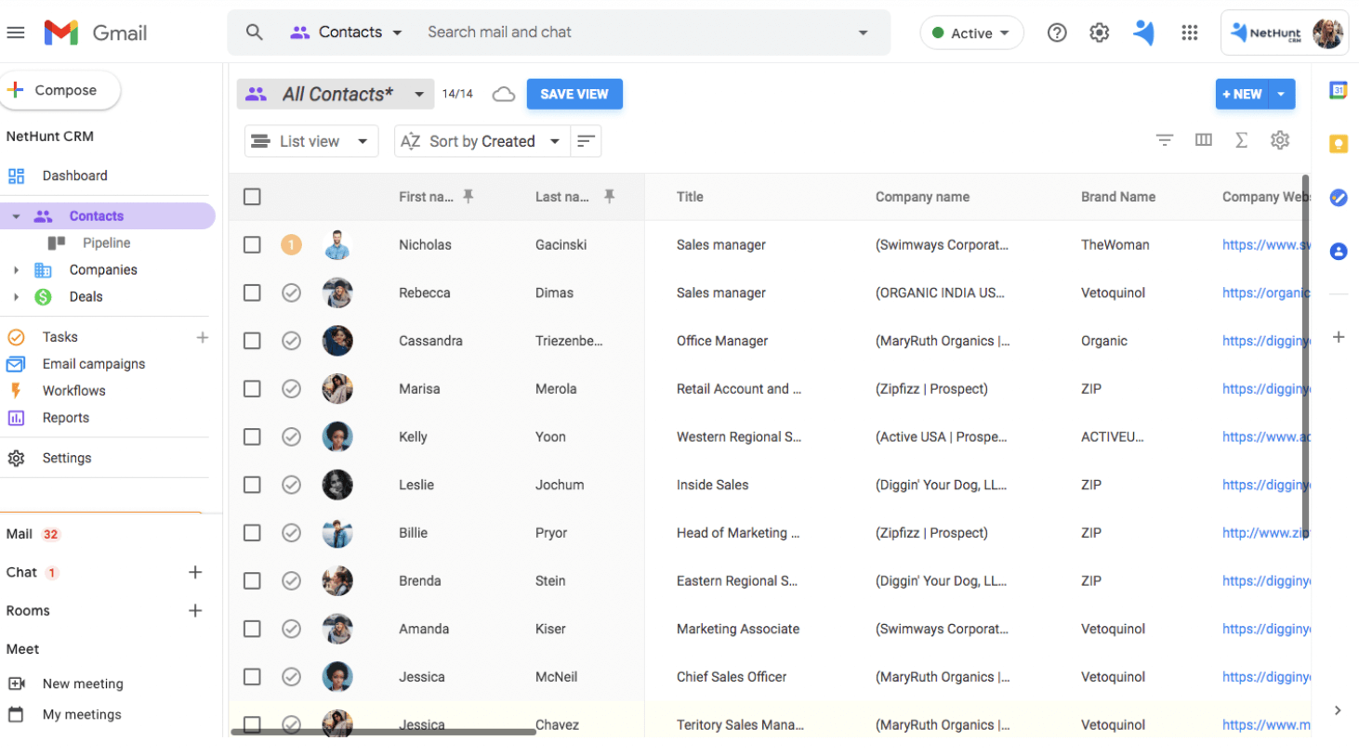Select Reports in the NetHunt sidebar
Screen dimensions: 1359x754
(x=66, y=417)
